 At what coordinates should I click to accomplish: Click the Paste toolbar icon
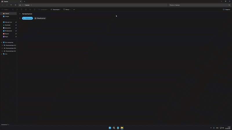click(21, 10)
